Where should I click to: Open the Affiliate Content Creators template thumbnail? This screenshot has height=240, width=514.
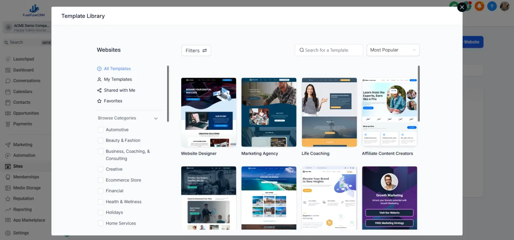[x=389, y=112]
